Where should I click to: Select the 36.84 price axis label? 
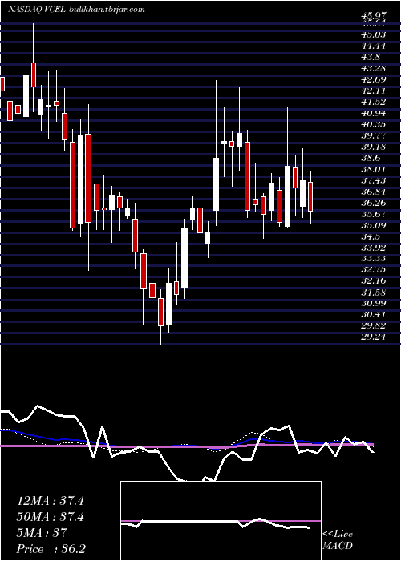(374, 192)
